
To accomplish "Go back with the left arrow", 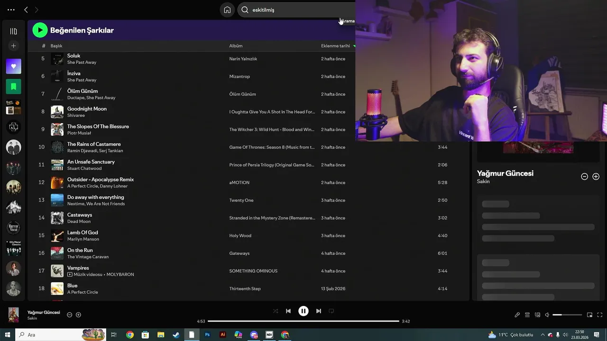I will [26, 9].
